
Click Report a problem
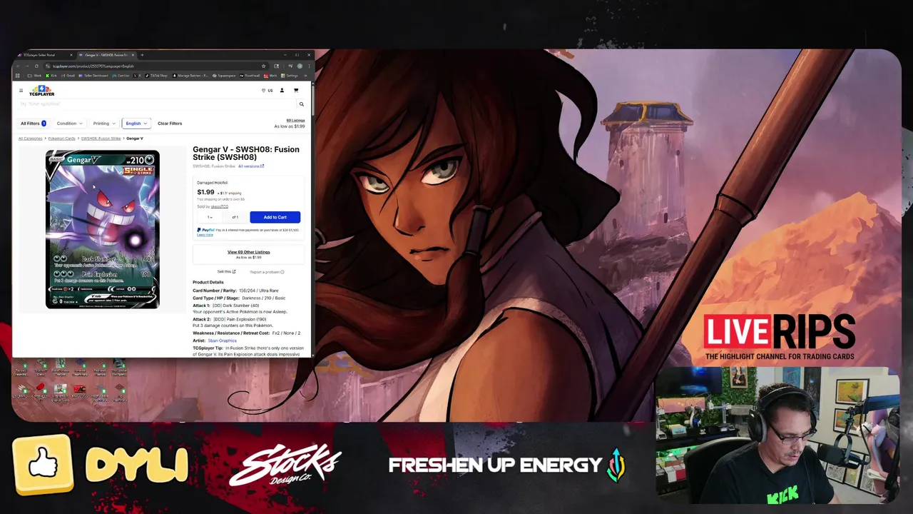tap(267, 272)
